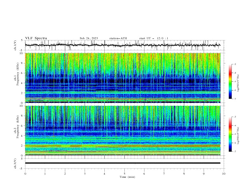This screenshot has height=195, width=252.
Task: Click the ch.1 spectrogram color scale bar
Action: pyautogui.click(x=230, y=82)
